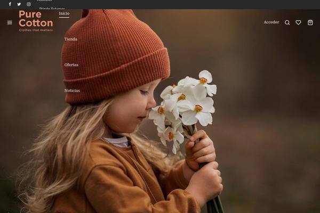Click the empty dark top bar area

[187, 4]
